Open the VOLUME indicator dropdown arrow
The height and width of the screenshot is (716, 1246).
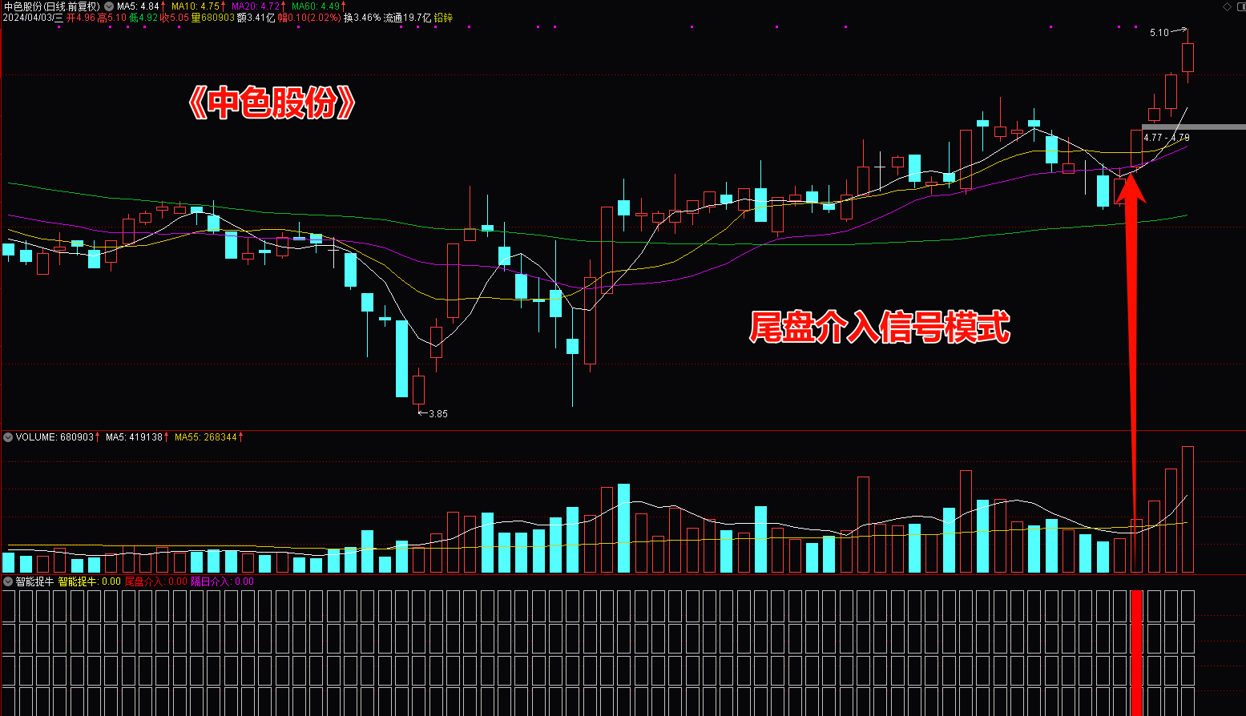click(8, 437)
